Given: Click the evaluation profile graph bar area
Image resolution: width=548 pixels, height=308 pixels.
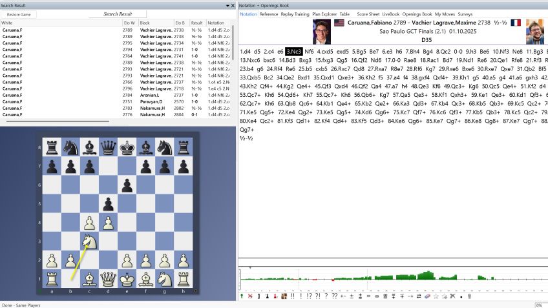Looking at the screenshot, I should click(x=388, y=278).
